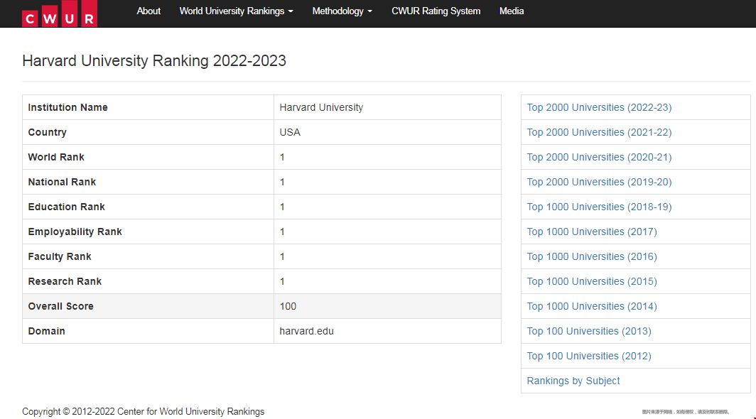756x419 pixels.
Task: Select Top 1000 Universities (2016) link
Action: 592,256
